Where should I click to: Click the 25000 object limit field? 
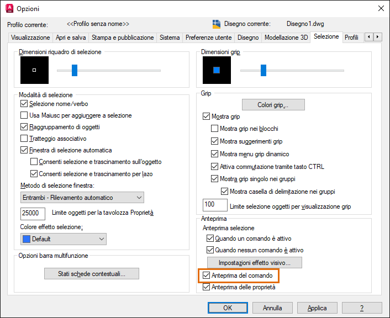33,214
